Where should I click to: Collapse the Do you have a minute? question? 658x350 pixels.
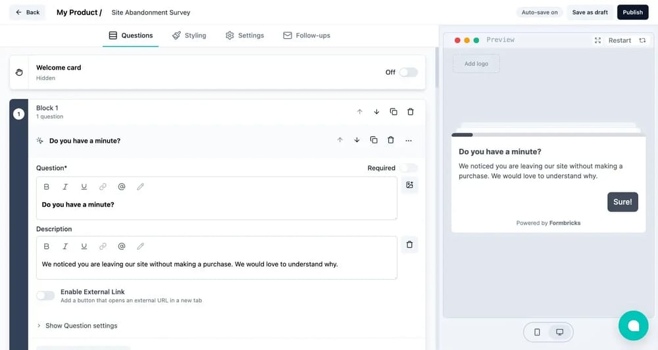click(85, 141)
